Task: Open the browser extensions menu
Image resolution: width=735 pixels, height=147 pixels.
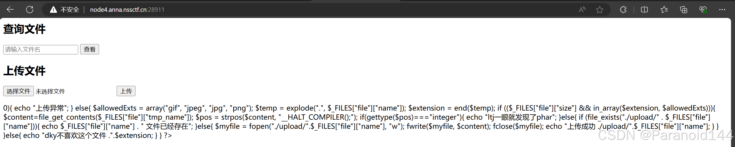Action: (x=623, y=10)
